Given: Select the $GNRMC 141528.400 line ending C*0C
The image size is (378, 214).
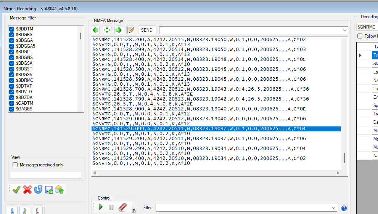Looking at the screenshot, I should [199, 59].
